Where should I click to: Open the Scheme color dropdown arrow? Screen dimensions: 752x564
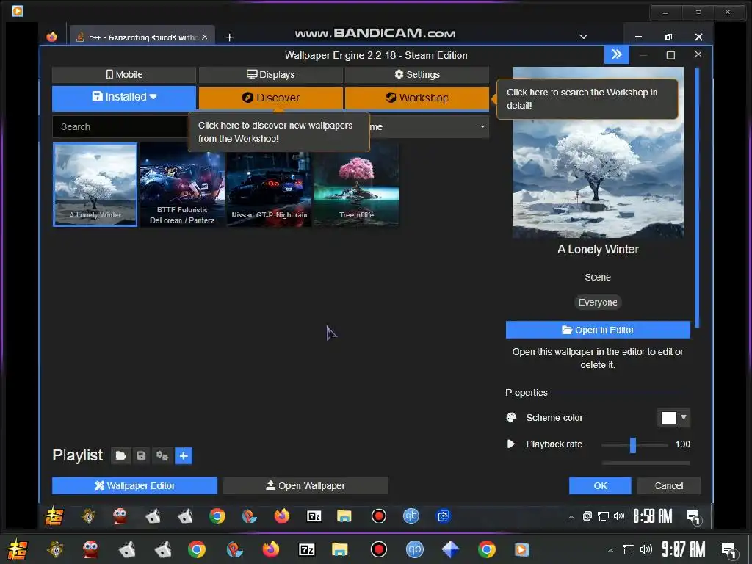point(684,417)
